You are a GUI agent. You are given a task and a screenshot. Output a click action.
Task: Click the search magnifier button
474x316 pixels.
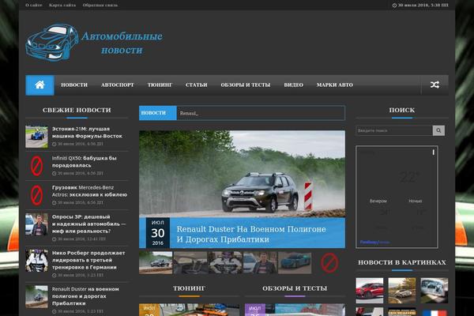(x=438, y=130)
